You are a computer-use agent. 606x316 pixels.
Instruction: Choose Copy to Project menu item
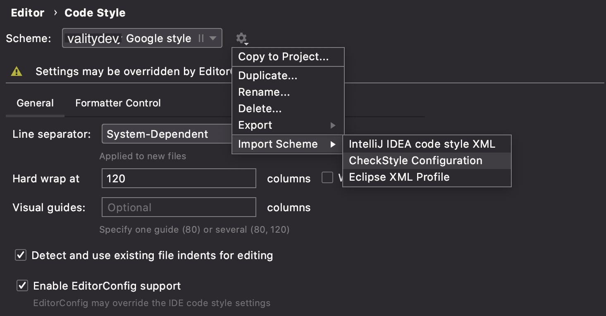[288, 57]
